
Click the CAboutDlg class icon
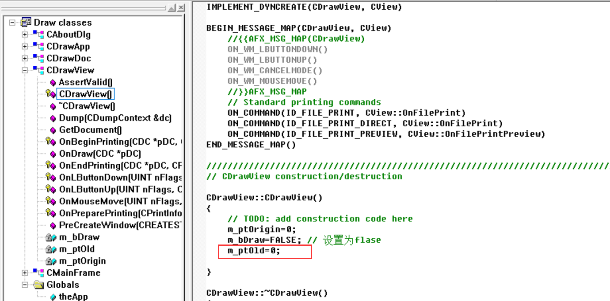pos(38,34)
